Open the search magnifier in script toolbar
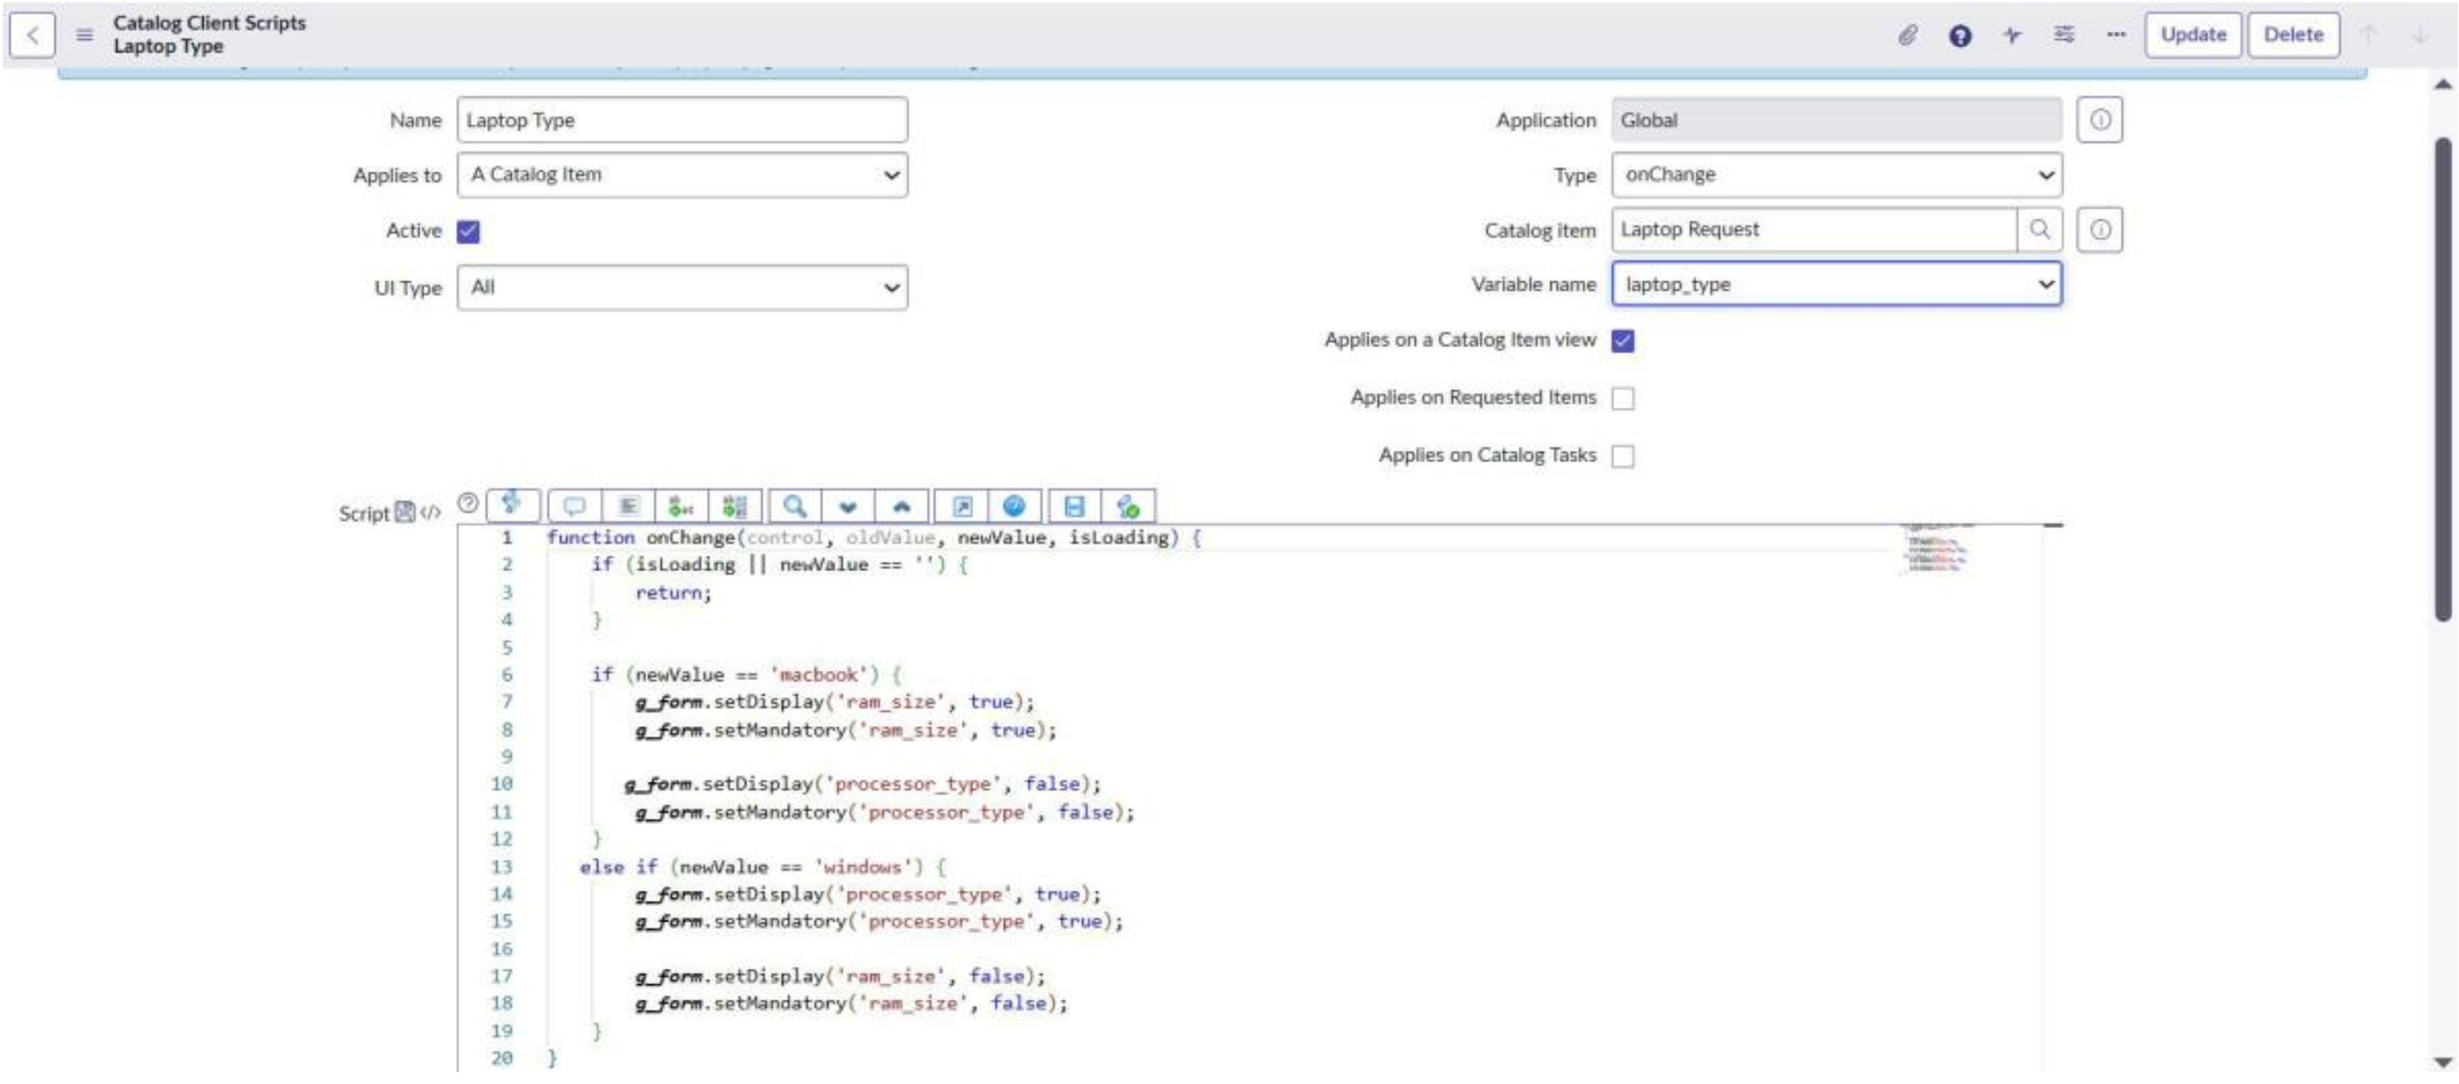This screenshot has width=2459, height=1084. tap(794, 506)
